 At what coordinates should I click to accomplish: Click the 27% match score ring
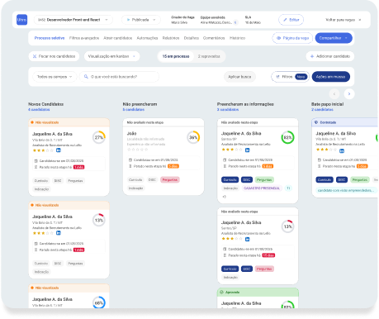pyautogui.click(x=99, y=137)
